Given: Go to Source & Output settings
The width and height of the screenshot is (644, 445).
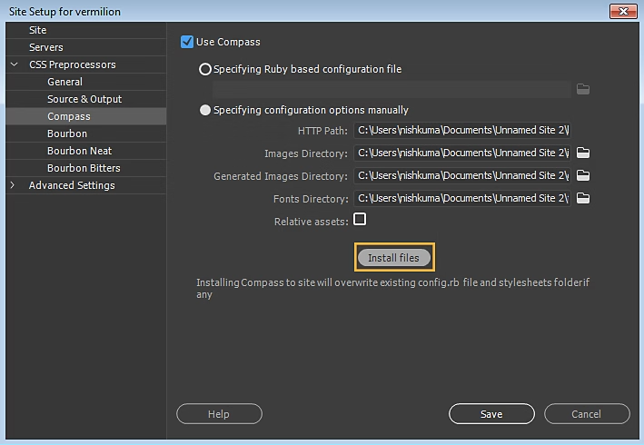Looking at the screenshot, I should [84, 99].
